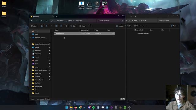196x110 pixels.
Task: Open the View dropdown in TUTEfile window
Action: (137, 26)
